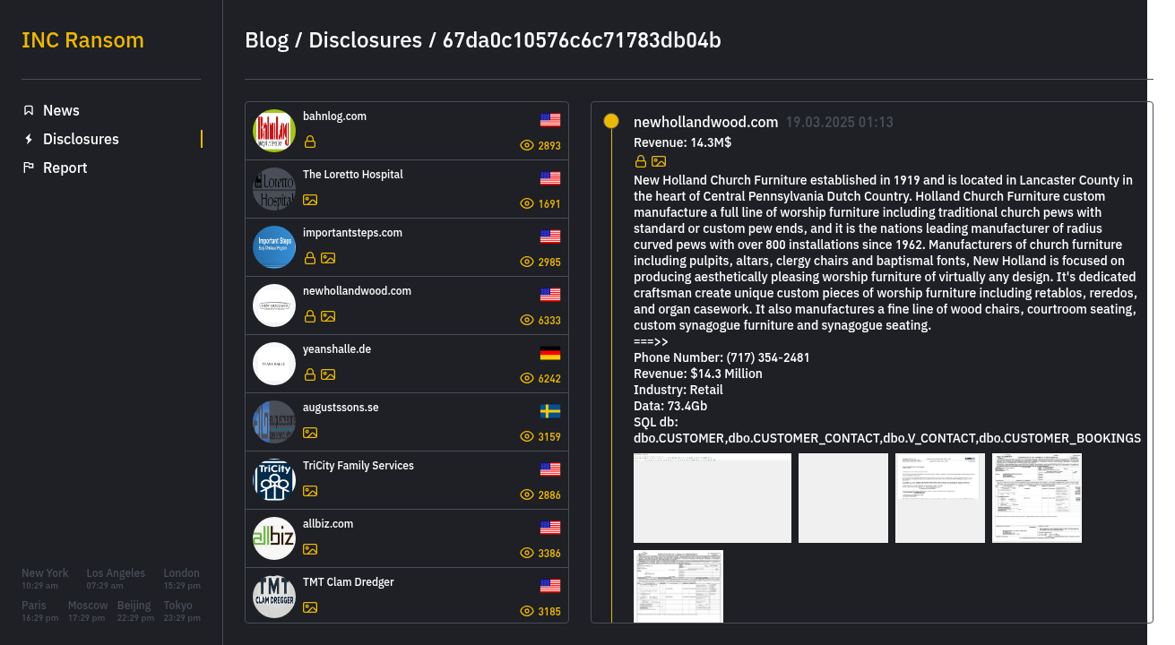The height and width of the screenshot is (645, 1175).
Task: Open the allbiz.com disclosure entry
Action: [407, 538]
